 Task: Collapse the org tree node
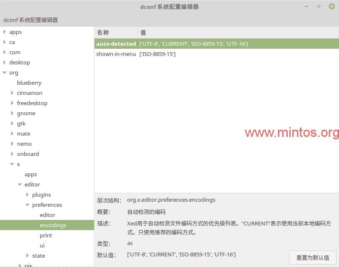pyautogui.click(x=5, y=72)
